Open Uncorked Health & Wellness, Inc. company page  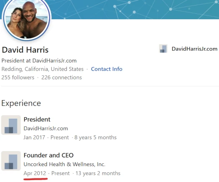pyautogui.click(x=64, y=164)
